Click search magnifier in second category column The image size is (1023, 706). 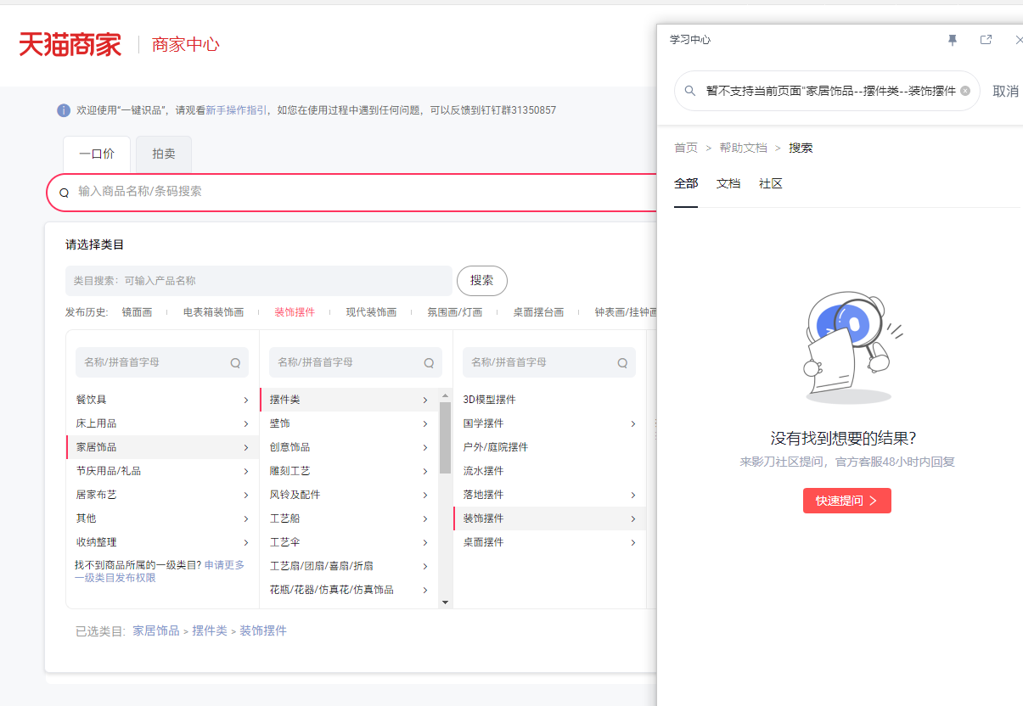(x=429, y=363)
